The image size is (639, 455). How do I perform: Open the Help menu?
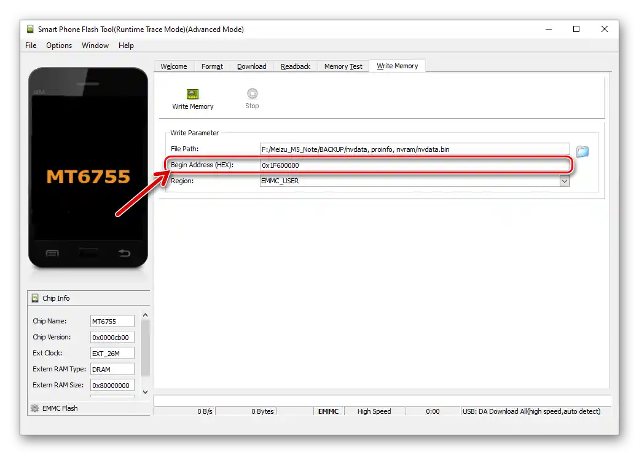click(126, 45)
